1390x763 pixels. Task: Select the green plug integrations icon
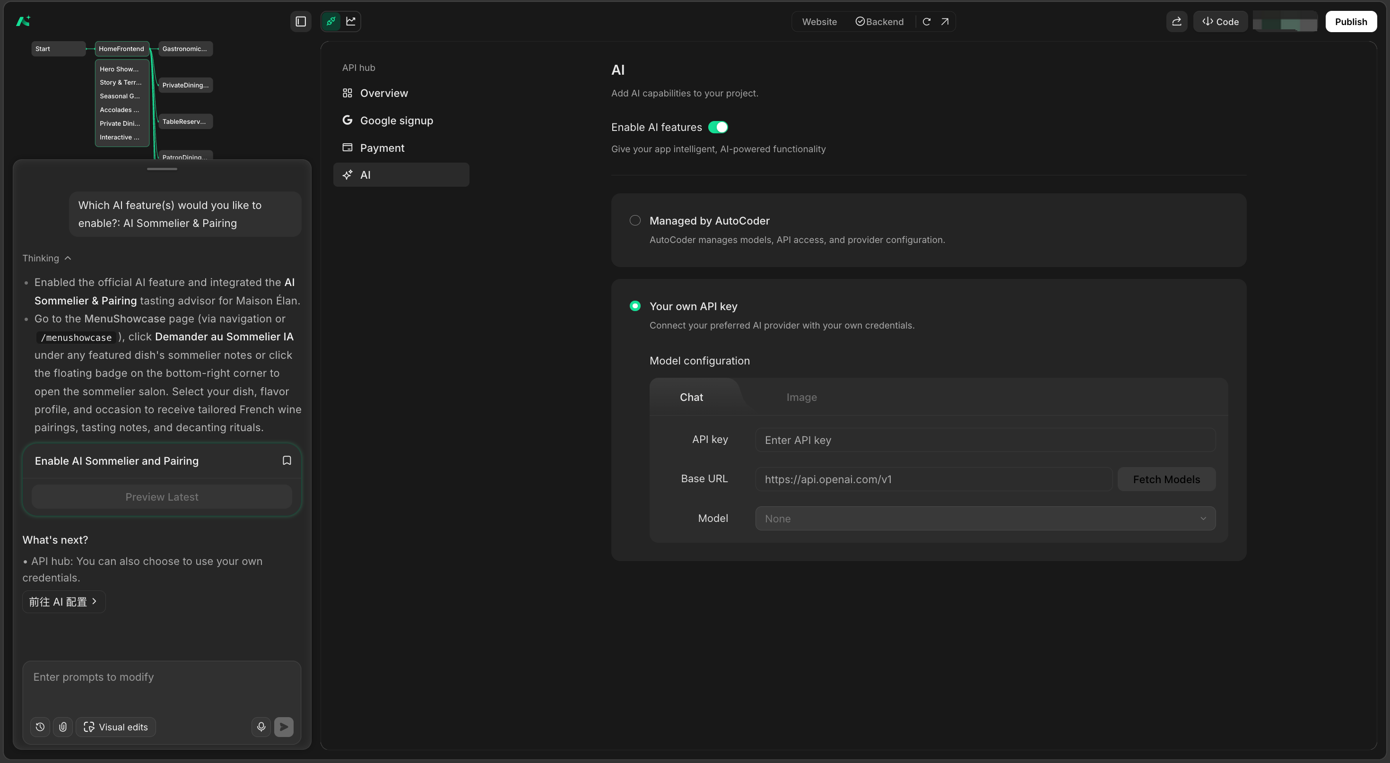(x=331, y=22)
